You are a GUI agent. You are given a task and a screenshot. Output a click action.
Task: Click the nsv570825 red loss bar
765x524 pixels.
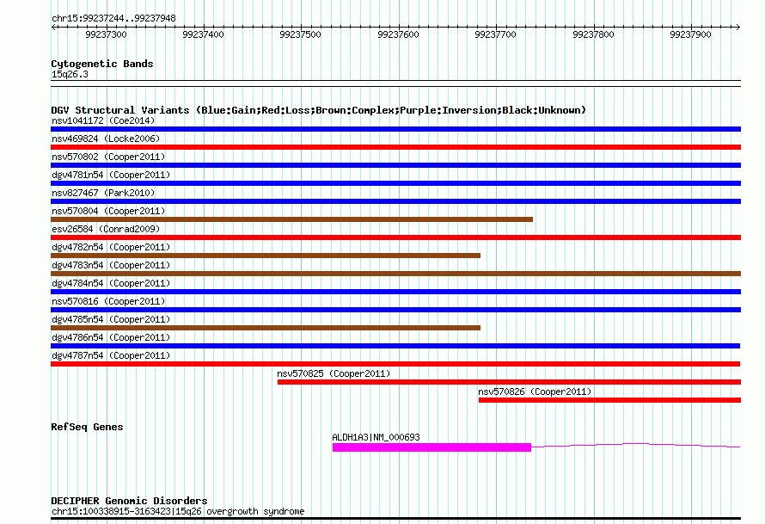tap(509, 382)
